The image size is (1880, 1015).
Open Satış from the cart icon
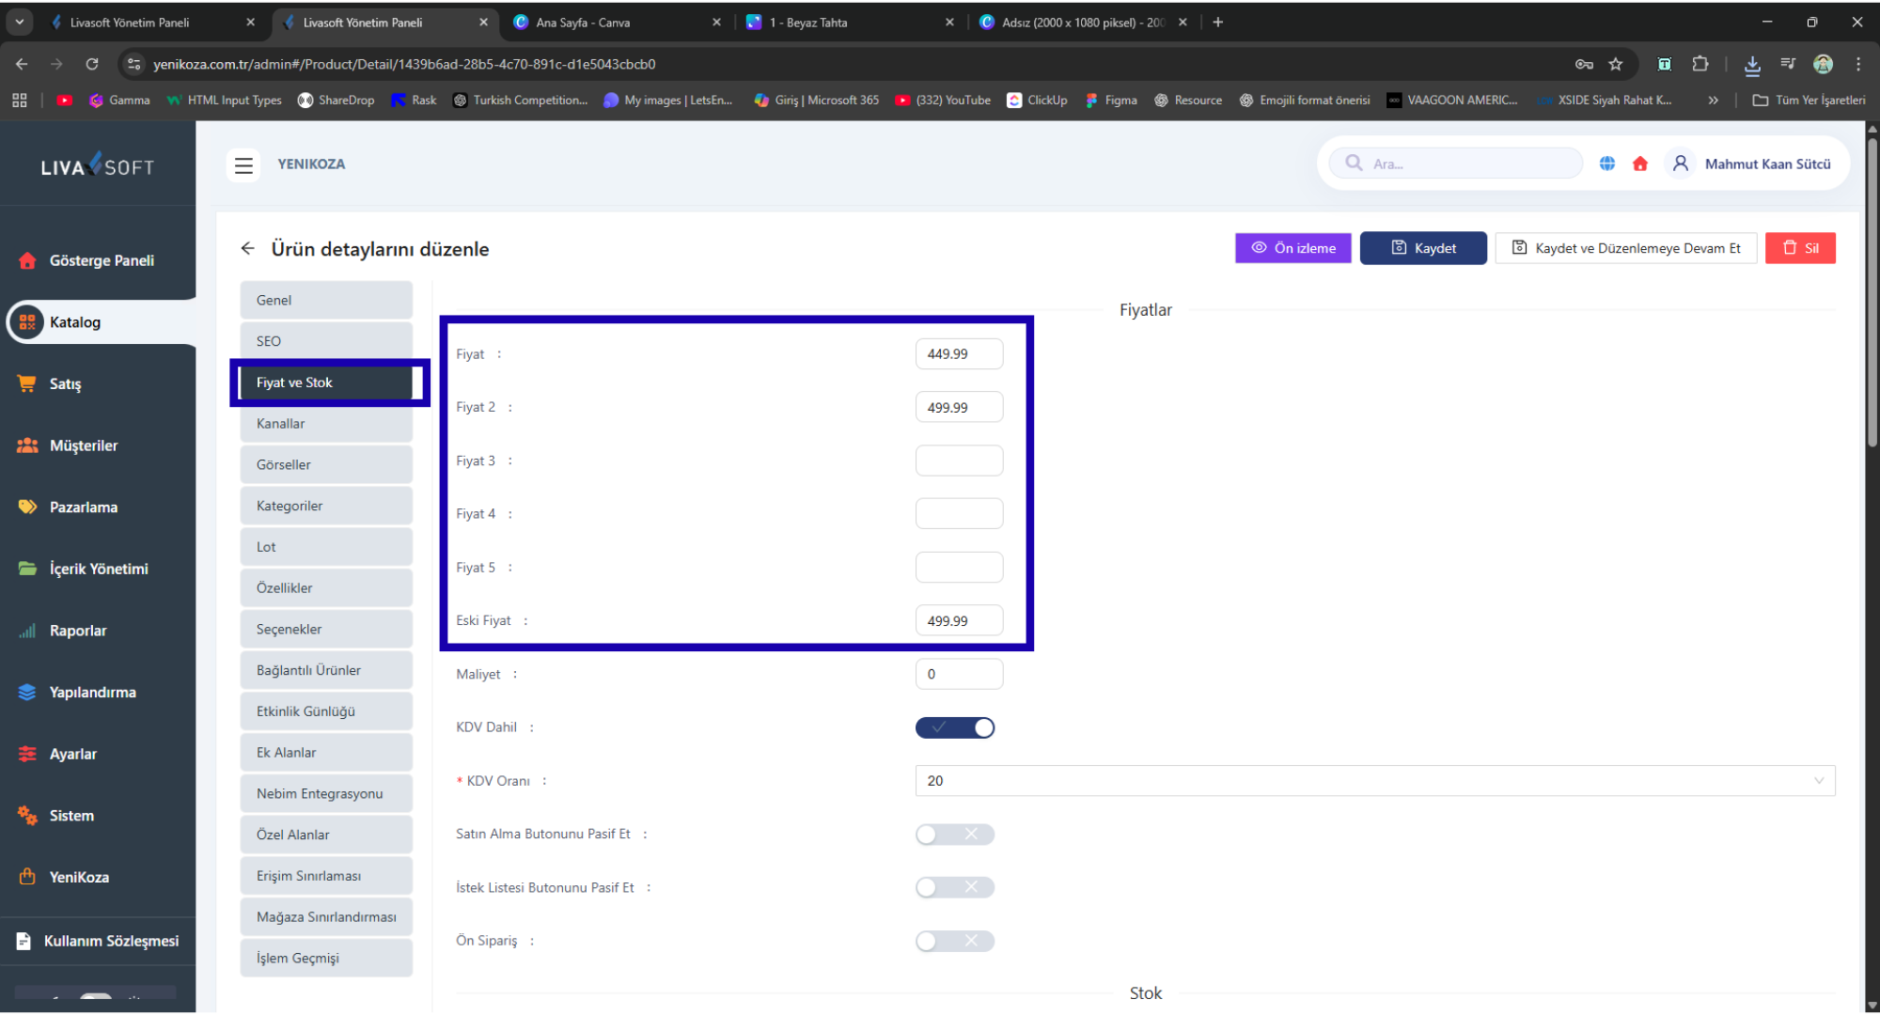[x=27, y=383]
